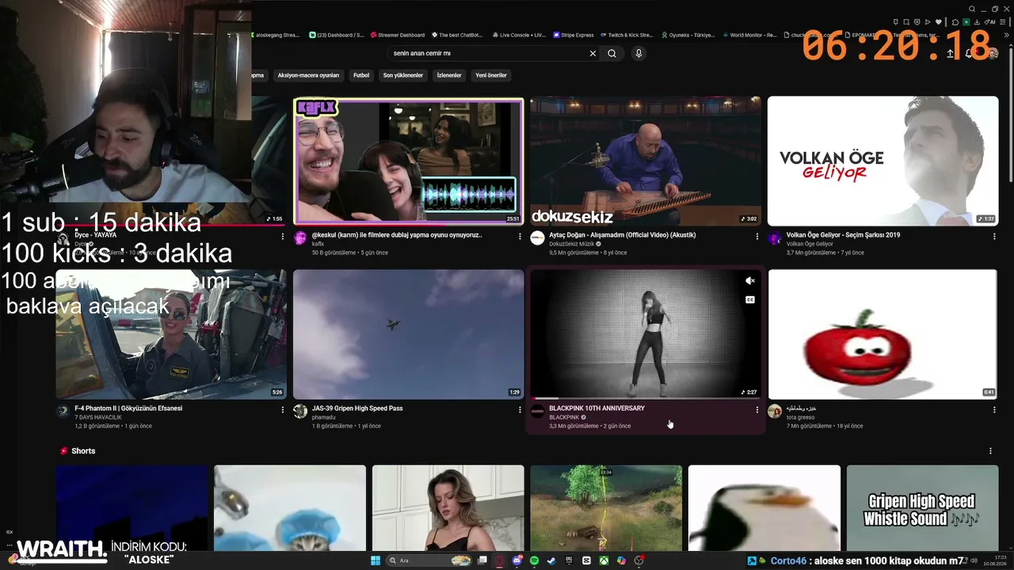Open the Volkan Öge Geliyor channel avatar
This screenshot has width=1014, height=570.
pos(774,238)
